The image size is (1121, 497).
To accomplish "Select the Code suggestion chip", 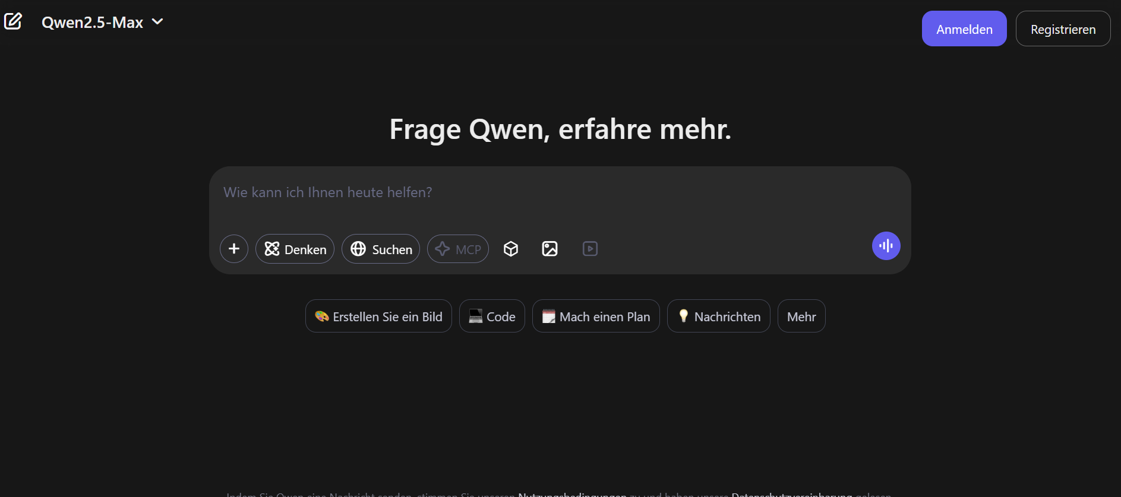I will tap(492, 316).
